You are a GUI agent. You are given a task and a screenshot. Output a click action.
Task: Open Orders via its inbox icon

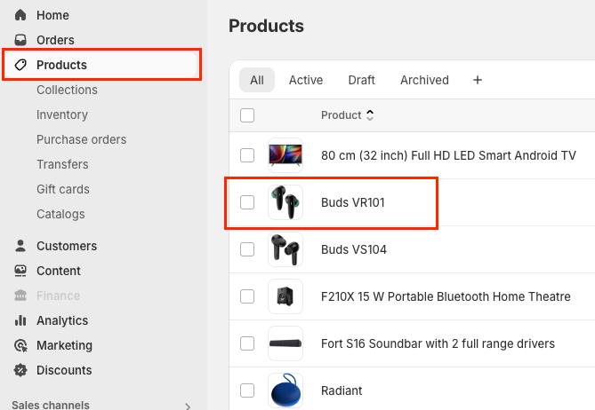coord(20,40)
